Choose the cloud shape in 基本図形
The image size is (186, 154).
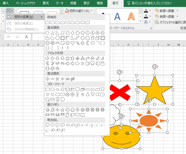point(93,43)
